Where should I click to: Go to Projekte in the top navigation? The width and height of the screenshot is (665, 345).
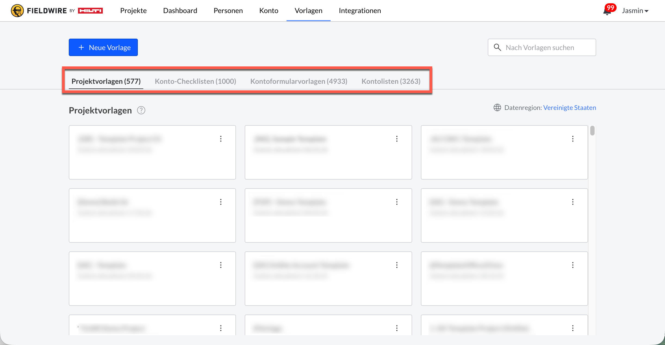[133, 11]
